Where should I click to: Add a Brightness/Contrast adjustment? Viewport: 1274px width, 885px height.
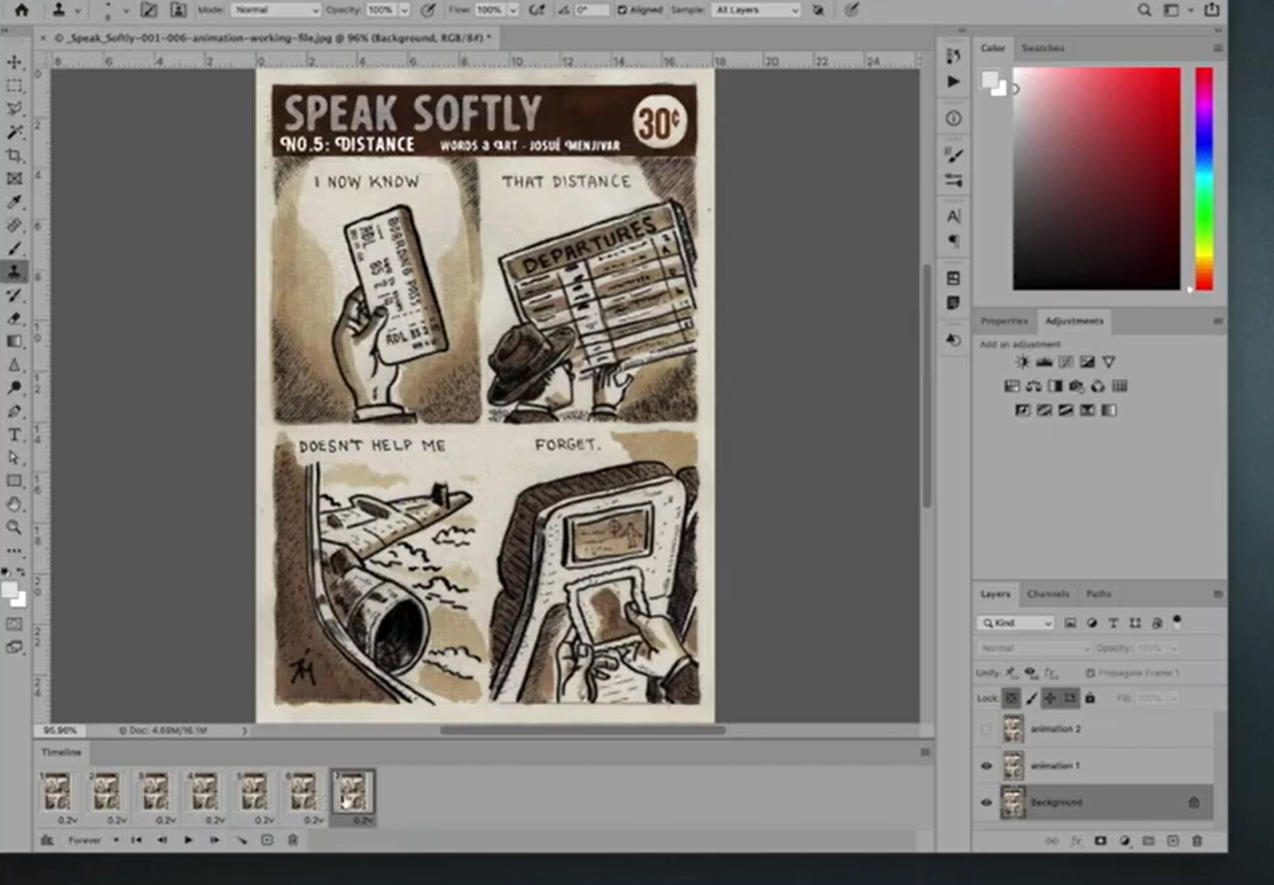[1023, 362]
